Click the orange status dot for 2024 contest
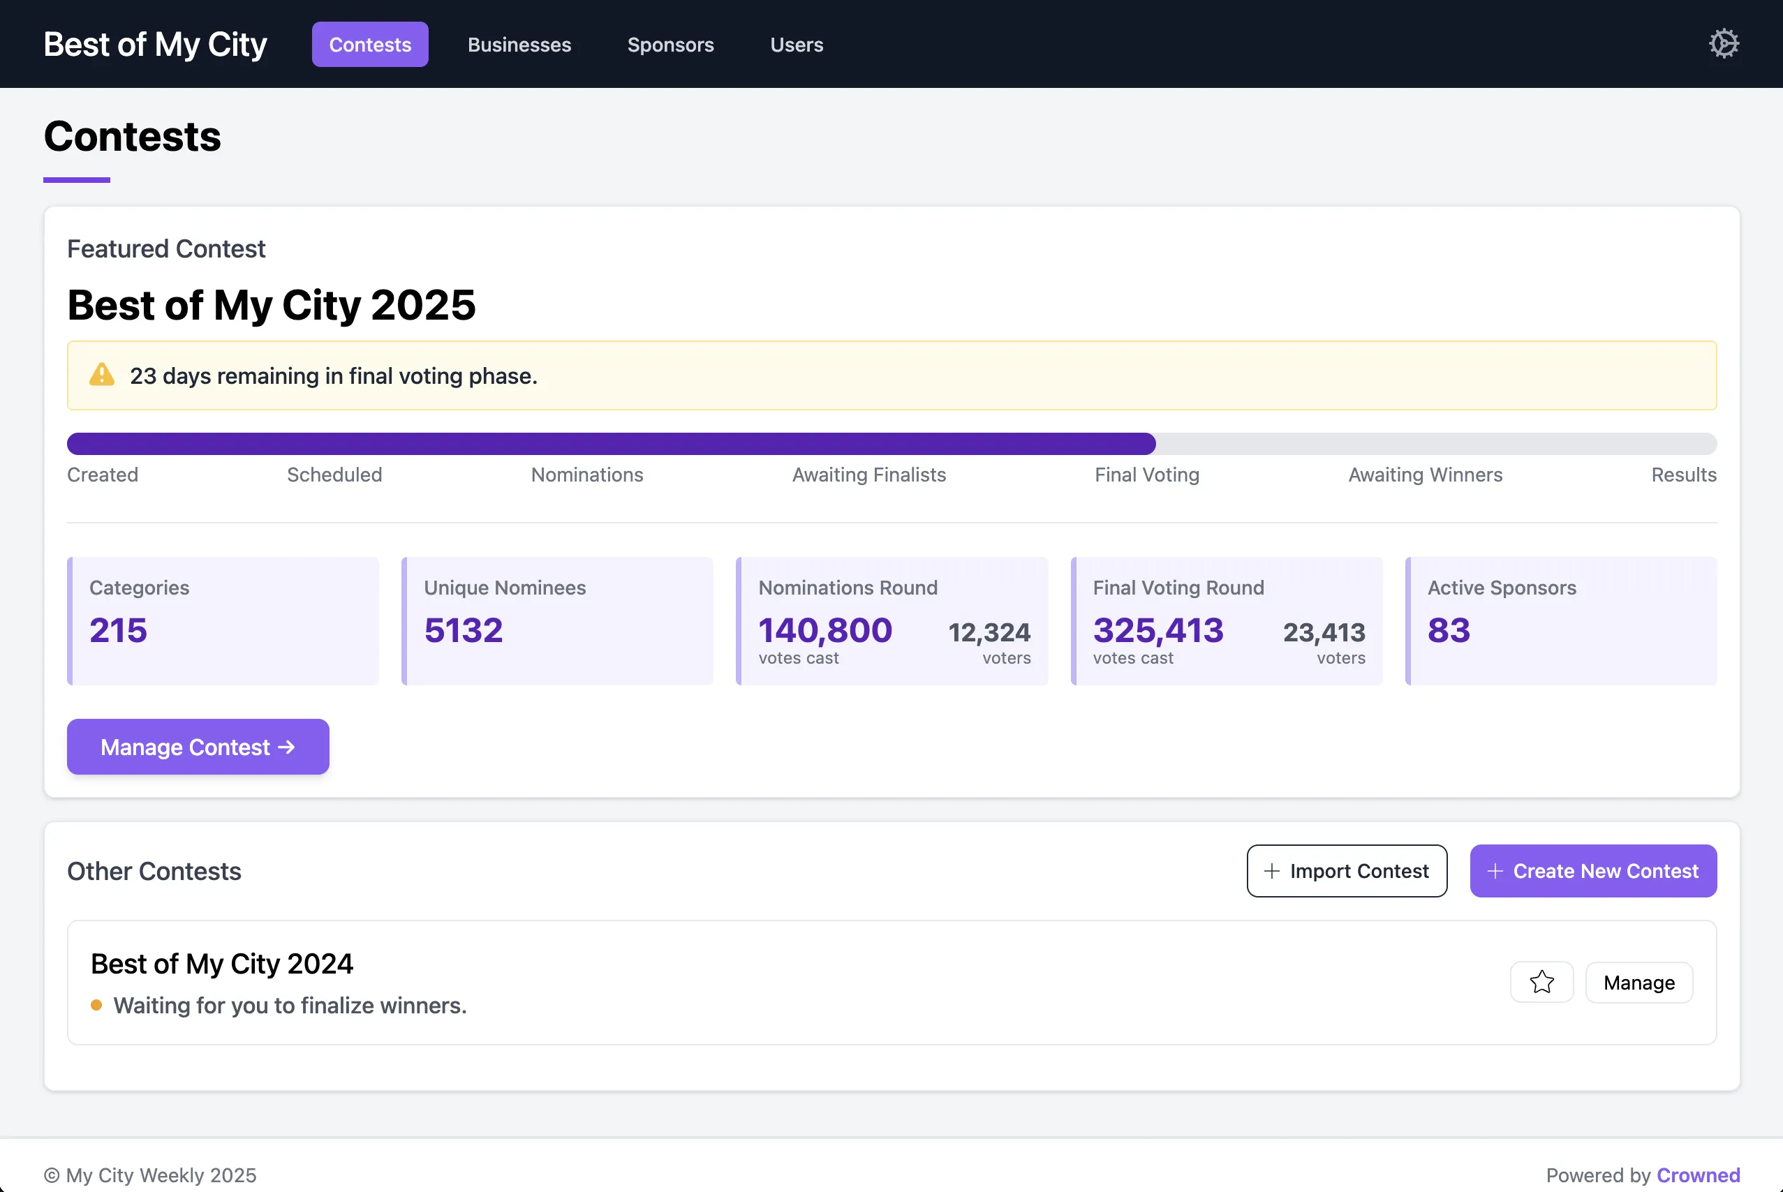Image resolution: width=1783 pixels, height=1192 pixels. (96, 1005)
